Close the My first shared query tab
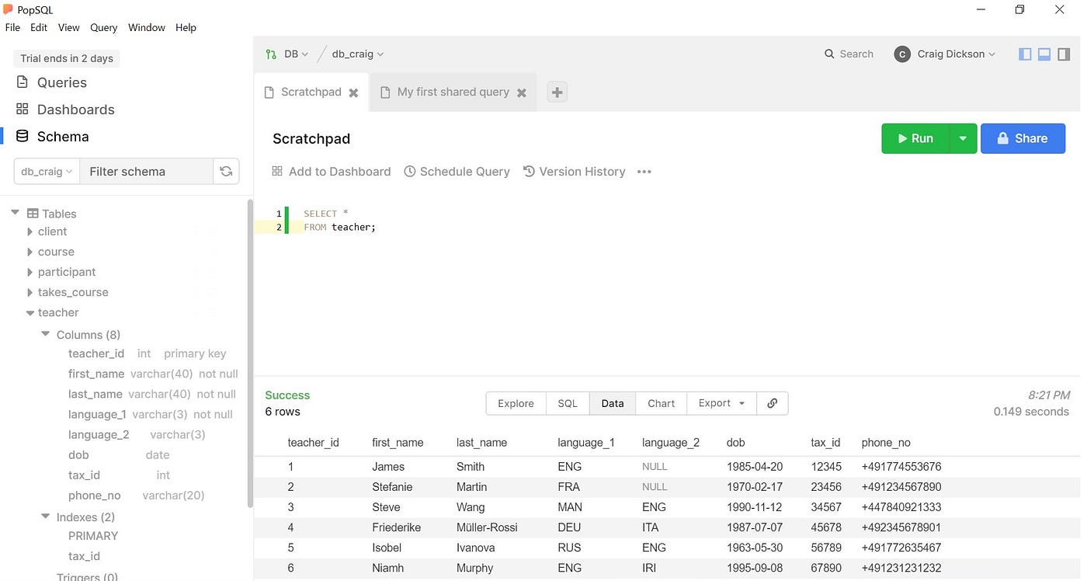1087x581 pixels. 522,92
